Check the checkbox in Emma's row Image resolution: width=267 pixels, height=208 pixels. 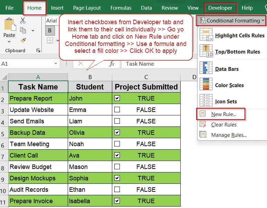point(117,110)
